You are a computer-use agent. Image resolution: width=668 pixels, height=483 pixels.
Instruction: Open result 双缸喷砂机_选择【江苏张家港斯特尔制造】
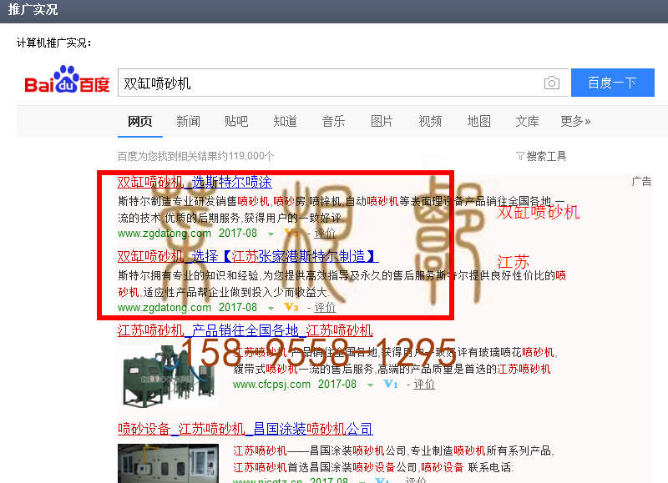pyautogui.click(x=248, y=256)
